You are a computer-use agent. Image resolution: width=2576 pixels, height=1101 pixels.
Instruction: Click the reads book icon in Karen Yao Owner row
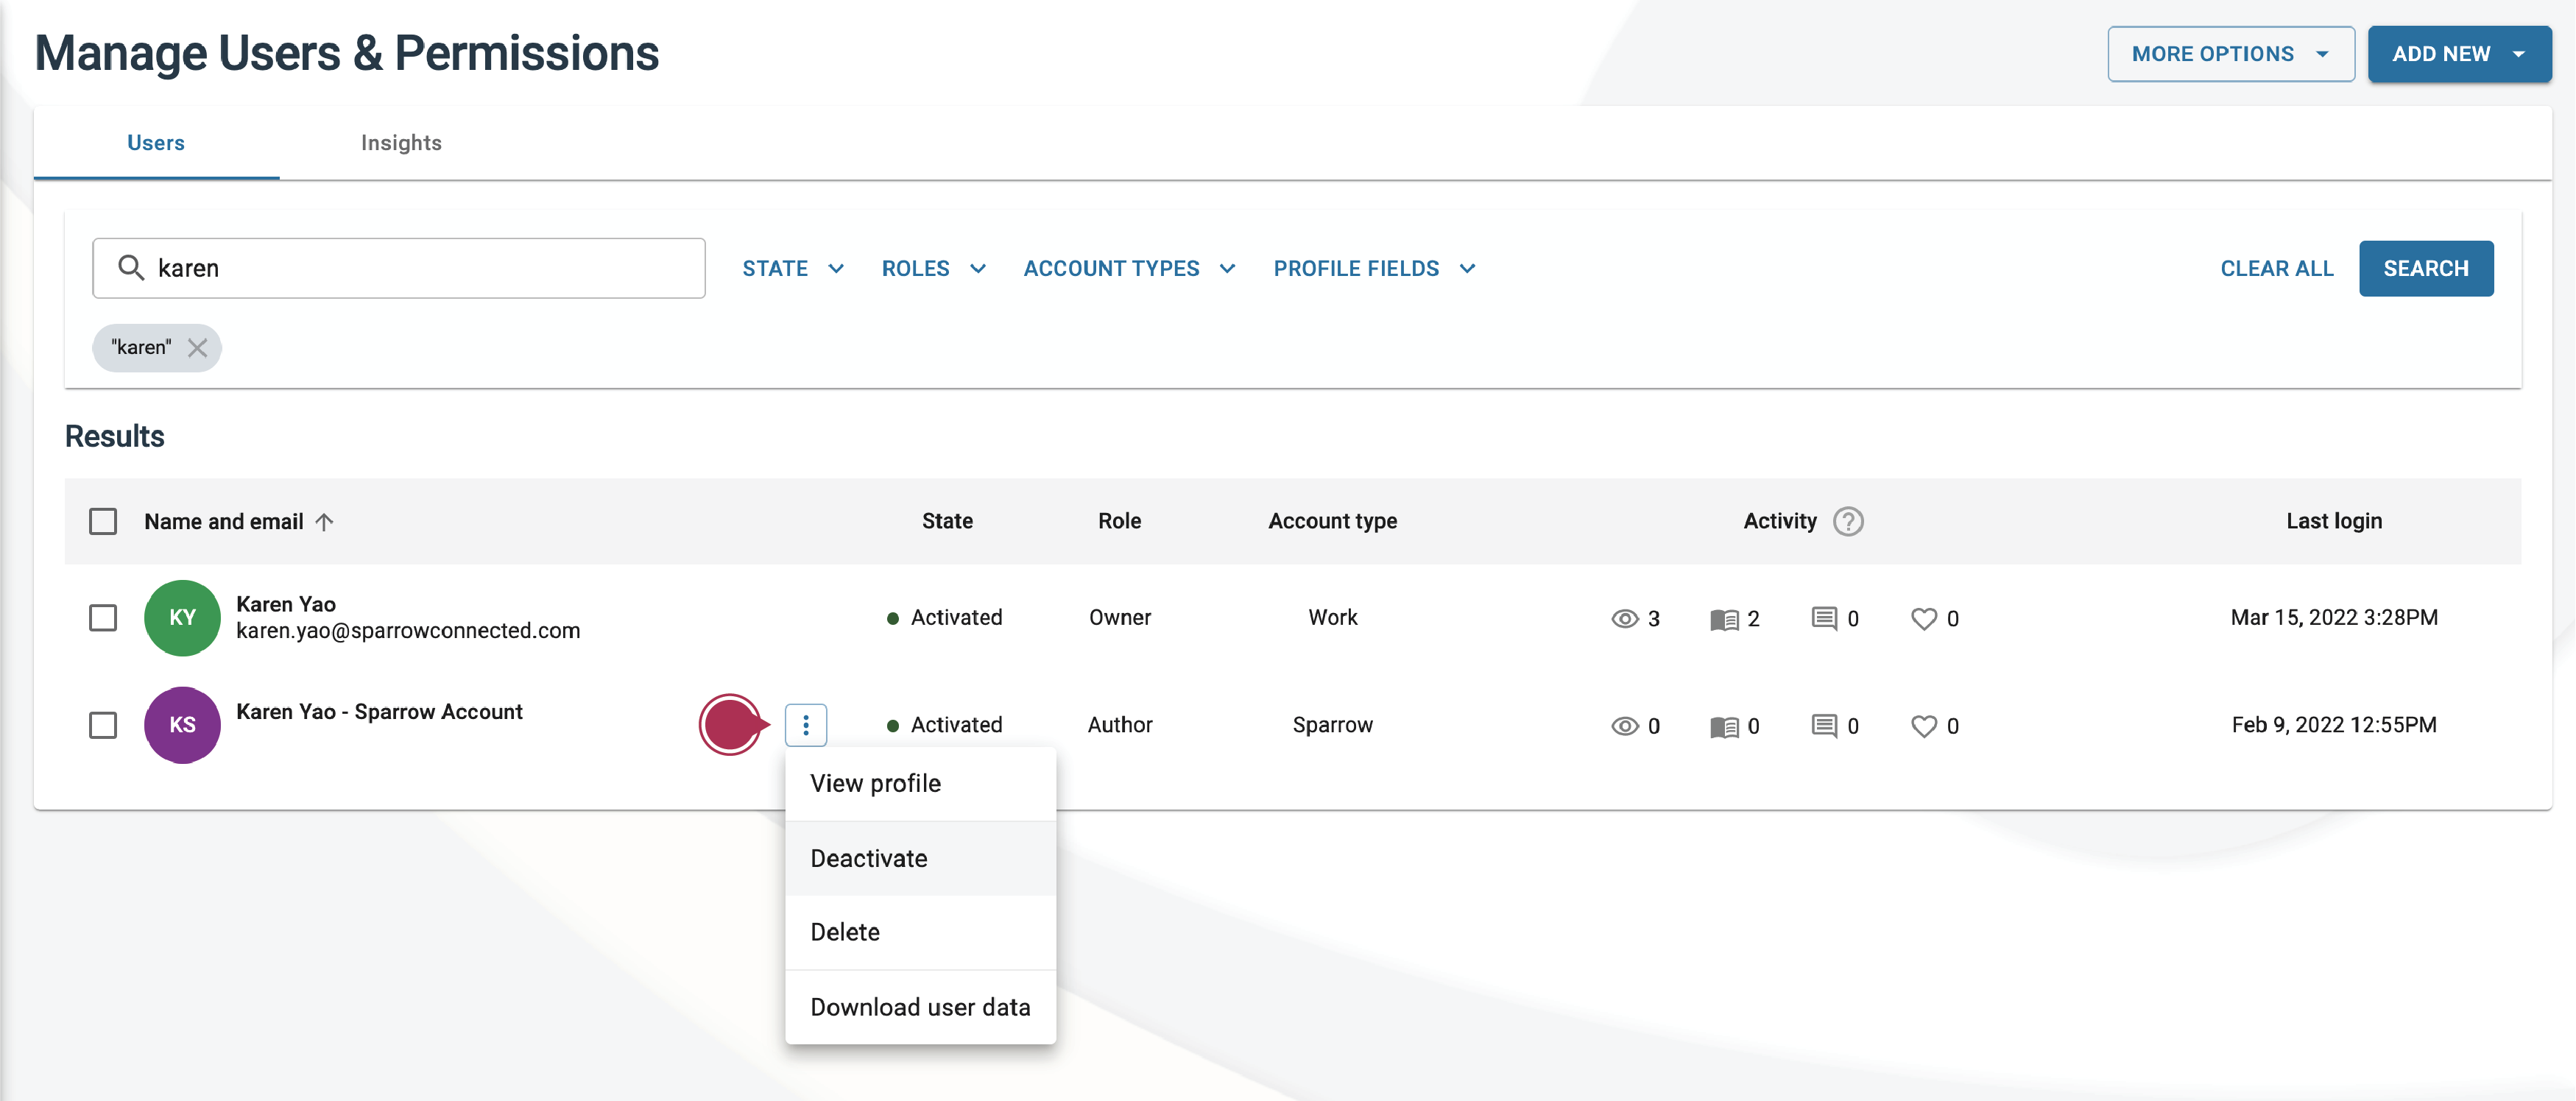tap(1724, 619)
